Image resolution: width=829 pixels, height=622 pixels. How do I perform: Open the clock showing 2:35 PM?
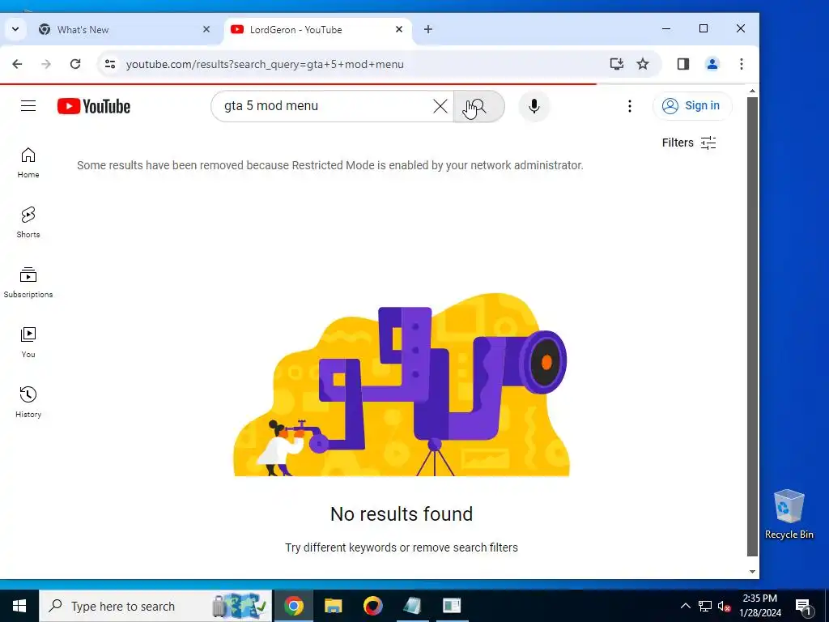tap(759, 606)
